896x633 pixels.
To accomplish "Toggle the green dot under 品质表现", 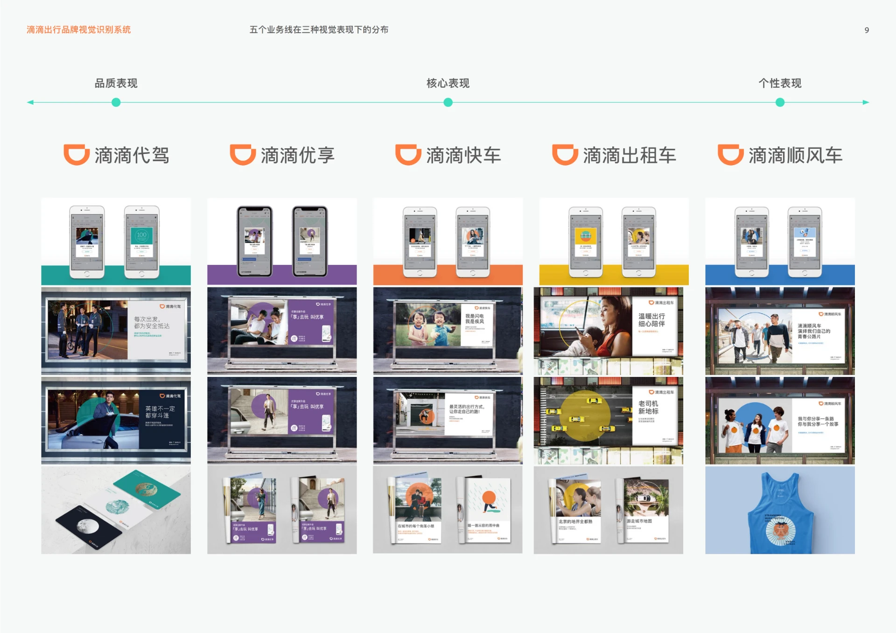I will (115, 102).
